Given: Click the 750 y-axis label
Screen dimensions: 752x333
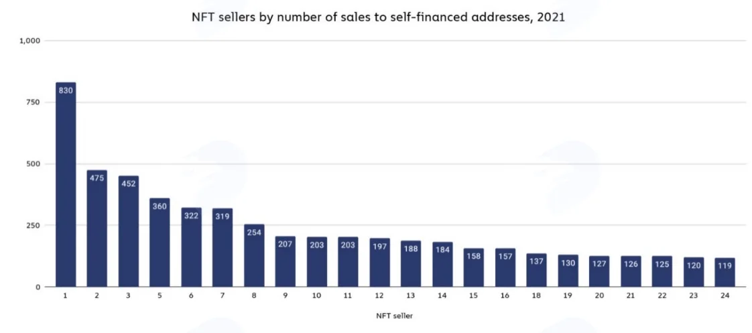Looking at the screenshot, I should click(x=34, y=102).
